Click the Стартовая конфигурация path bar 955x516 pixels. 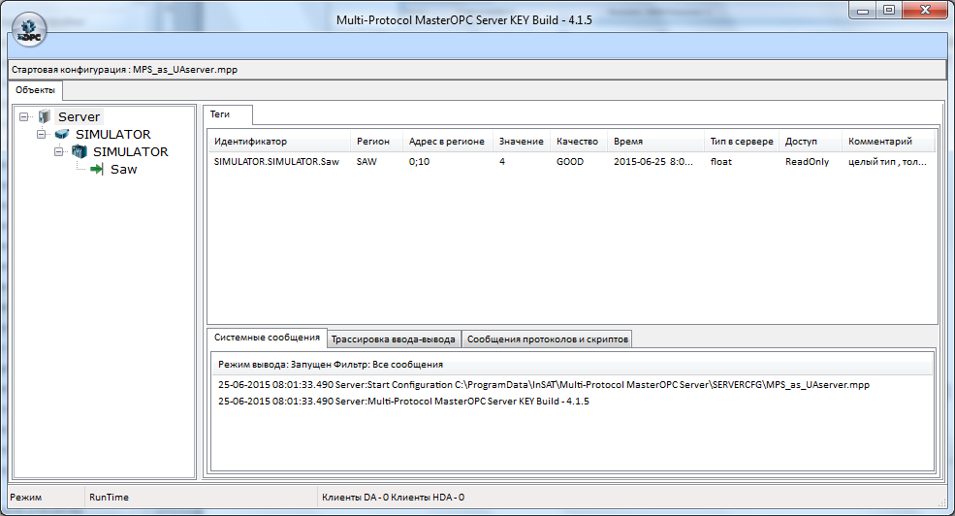pos(477,70)
